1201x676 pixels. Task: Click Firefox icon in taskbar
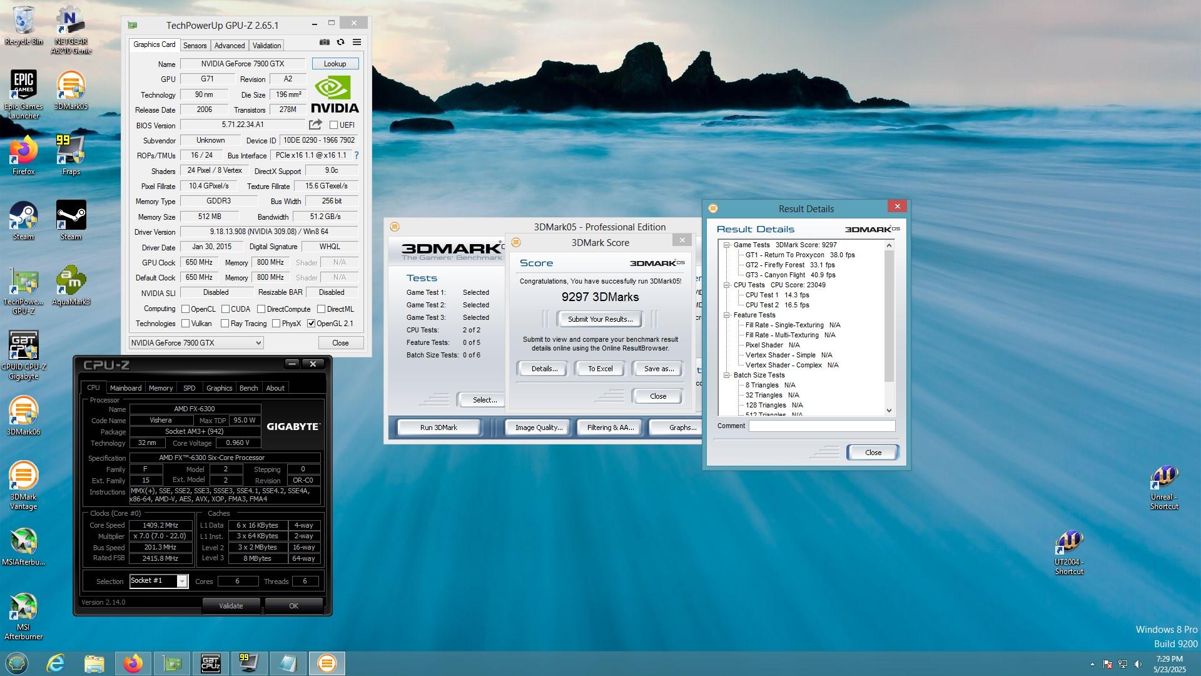pos(133,663)
